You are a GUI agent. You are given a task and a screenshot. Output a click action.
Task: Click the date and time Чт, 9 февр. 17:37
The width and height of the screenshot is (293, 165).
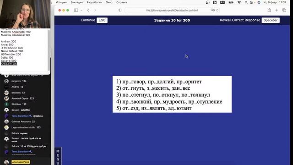(275, 2)
